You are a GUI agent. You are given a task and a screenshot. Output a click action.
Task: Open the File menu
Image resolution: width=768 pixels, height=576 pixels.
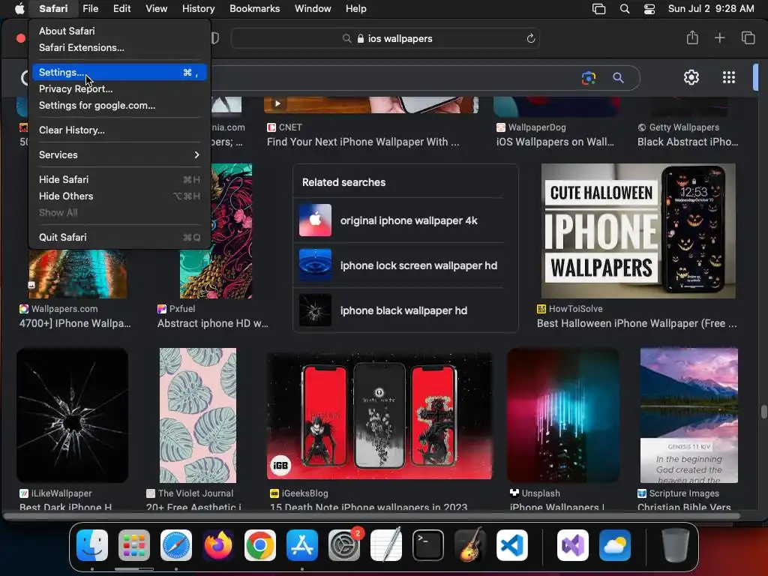90,9
